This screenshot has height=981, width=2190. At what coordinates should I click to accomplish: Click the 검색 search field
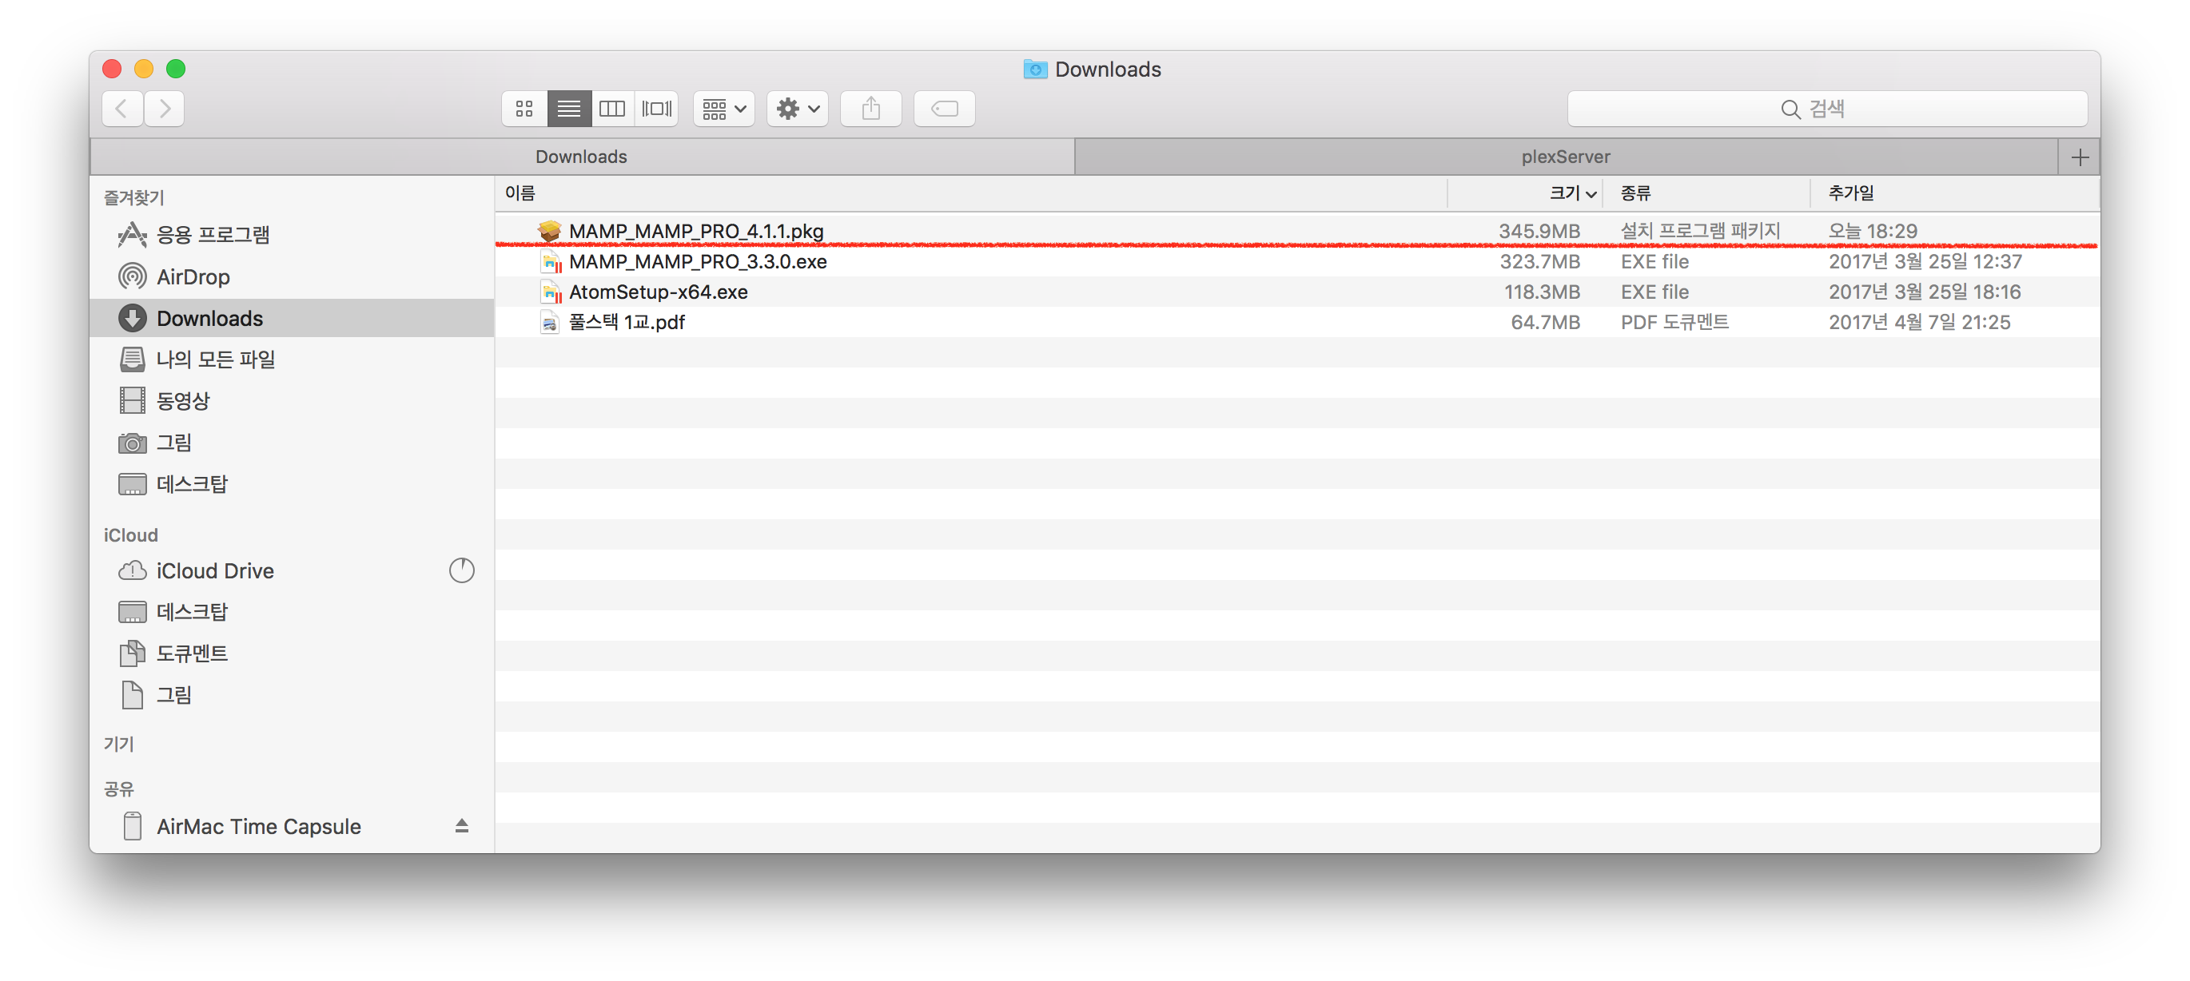[1828, 109]
